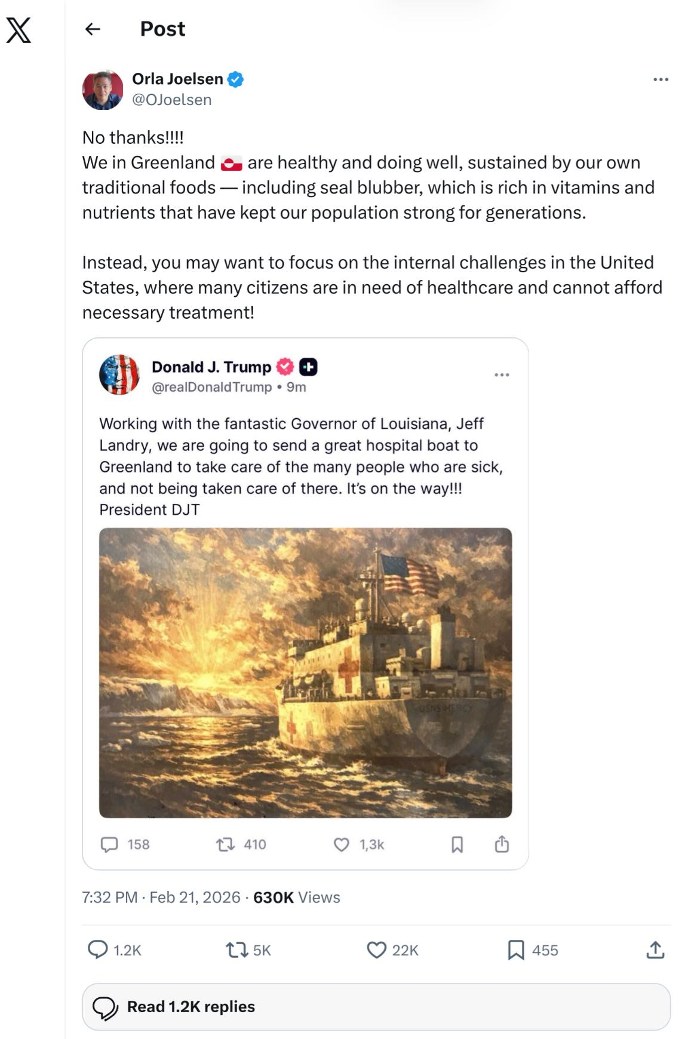The height and width of the screenshot is (1039, 688).
Task: Click quoted post repost icon with 410
Action: click(x=225, y=844)
